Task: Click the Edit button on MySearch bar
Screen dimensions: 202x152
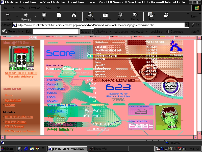Action: (x=28, y=32)
